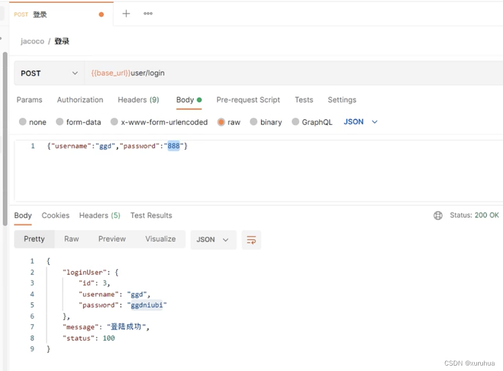
Task: Click the "status": 100 line in response
Action: click(x=88, y=338)
